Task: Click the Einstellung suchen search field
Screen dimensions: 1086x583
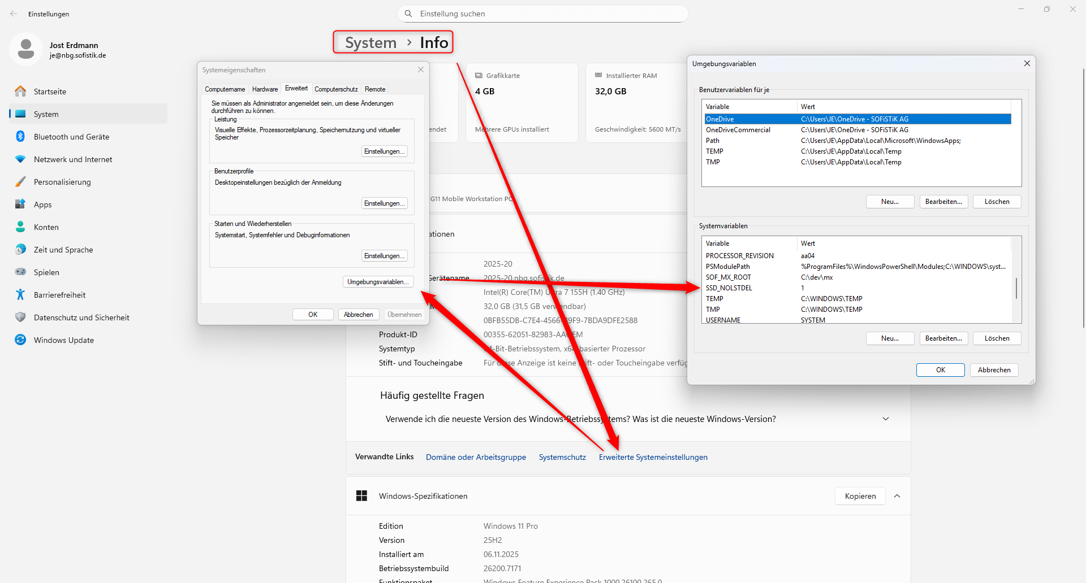Action: (543, 14)
